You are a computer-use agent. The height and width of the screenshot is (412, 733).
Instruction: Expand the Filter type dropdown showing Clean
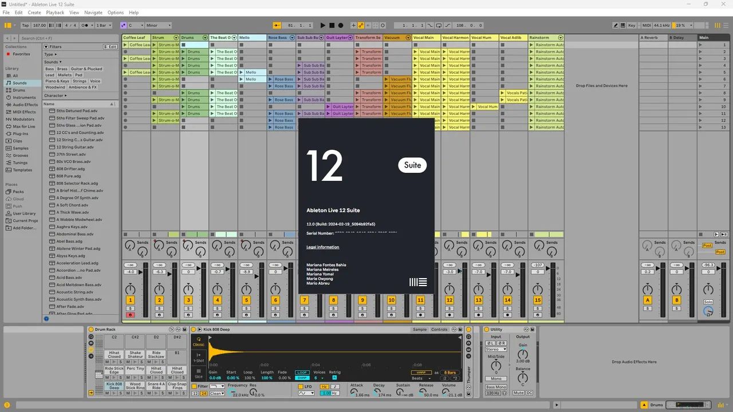point(216,394)
